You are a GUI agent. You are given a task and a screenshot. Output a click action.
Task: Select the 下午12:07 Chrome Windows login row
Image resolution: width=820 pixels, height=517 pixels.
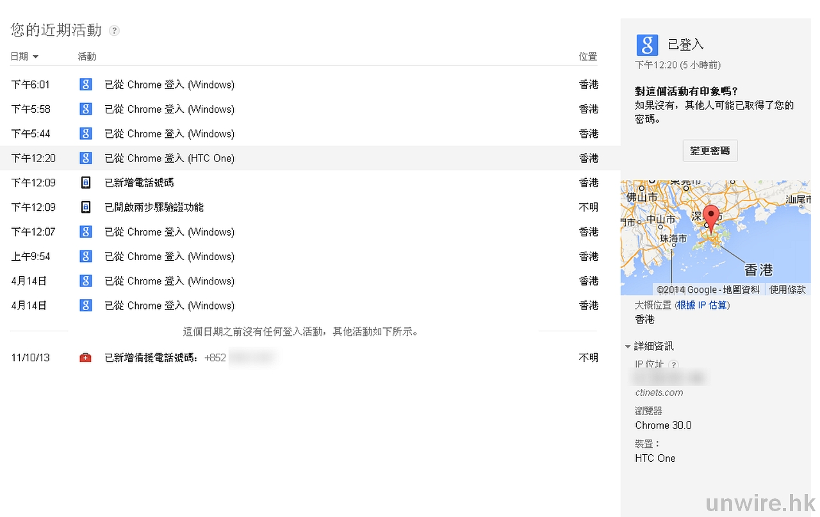coord(169,232)
